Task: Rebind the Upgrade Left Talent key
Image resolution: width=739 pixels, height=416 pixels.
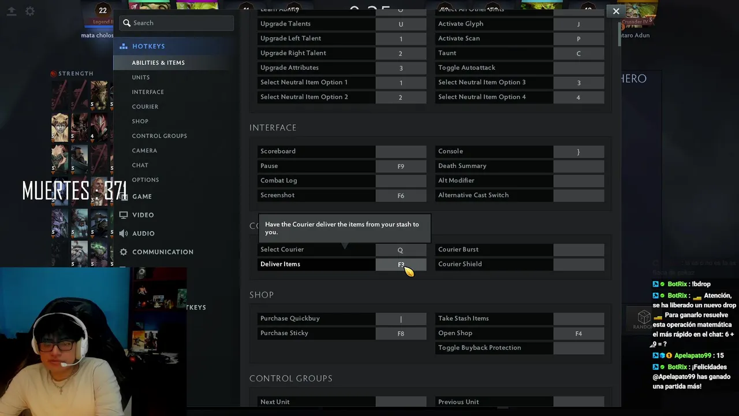Action: [401, 39]
